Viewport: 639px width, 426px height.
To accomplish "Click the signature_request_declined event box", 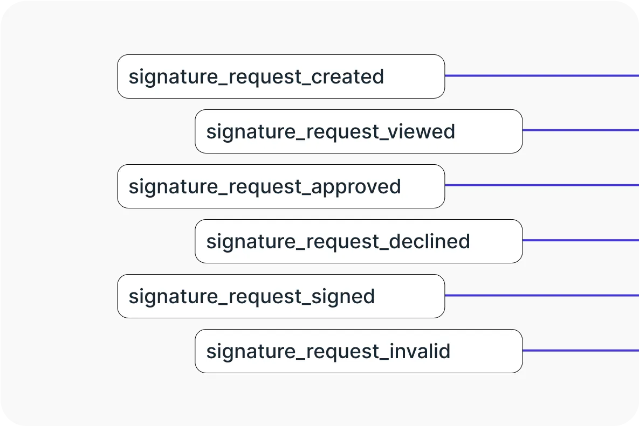I will (x=358, y=241).
